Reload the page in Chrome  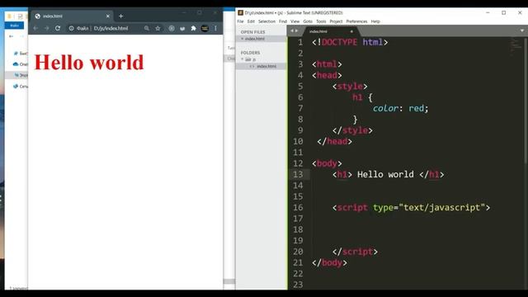(x=58, y=28)
